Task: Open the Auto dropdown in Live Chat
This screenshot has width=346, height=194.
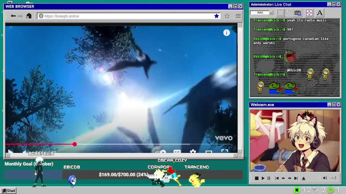Action: click(x=271, y=13)
